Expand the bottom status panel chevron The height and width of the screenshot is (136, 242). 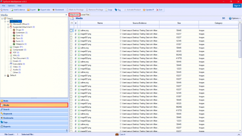(x=239, y=134)
